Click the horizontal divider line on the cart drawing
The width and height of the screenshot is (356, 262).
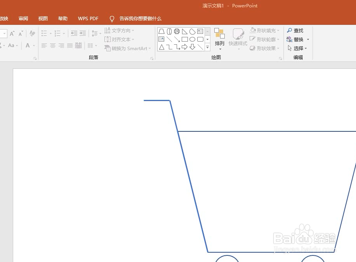pyautogui.click(x=267, y=131)
